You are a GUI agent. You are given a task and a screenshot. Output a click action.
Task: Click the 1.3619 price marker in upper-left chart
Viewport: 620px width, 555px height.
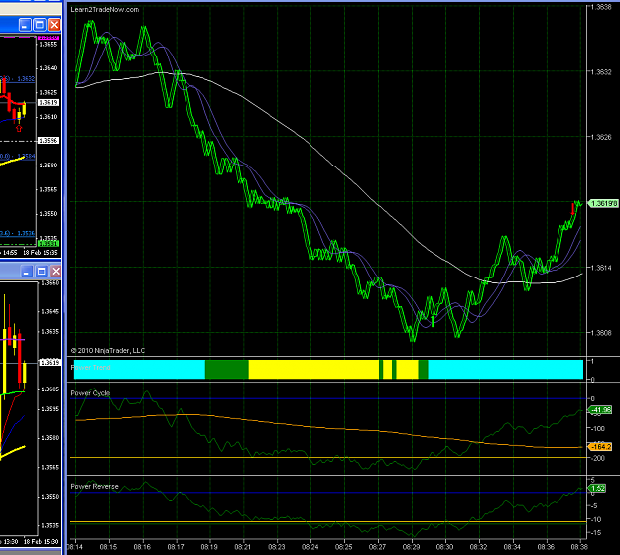pos(49,102)
